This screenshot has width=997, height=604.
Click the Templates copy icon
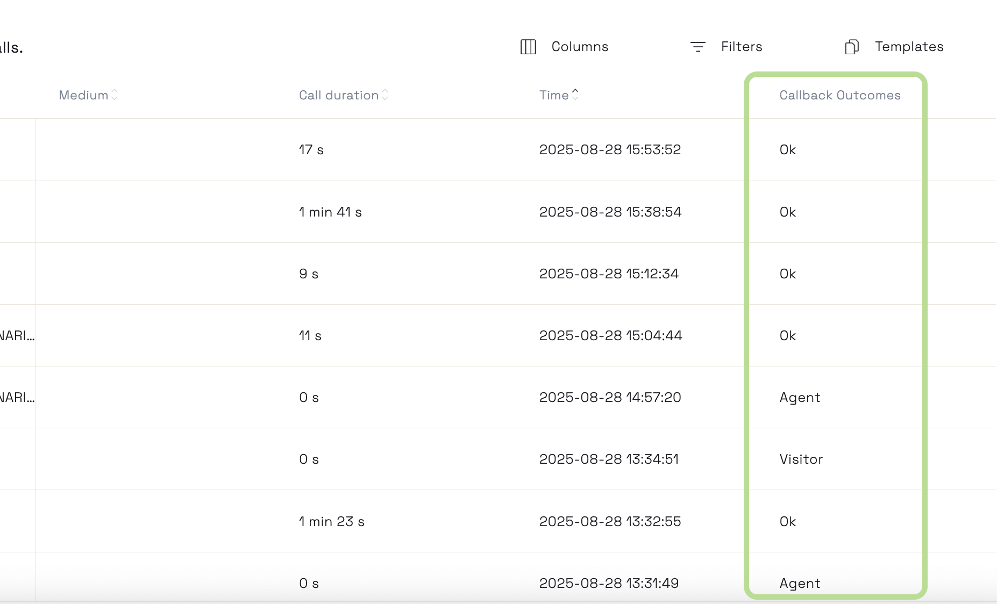[852, 47]
